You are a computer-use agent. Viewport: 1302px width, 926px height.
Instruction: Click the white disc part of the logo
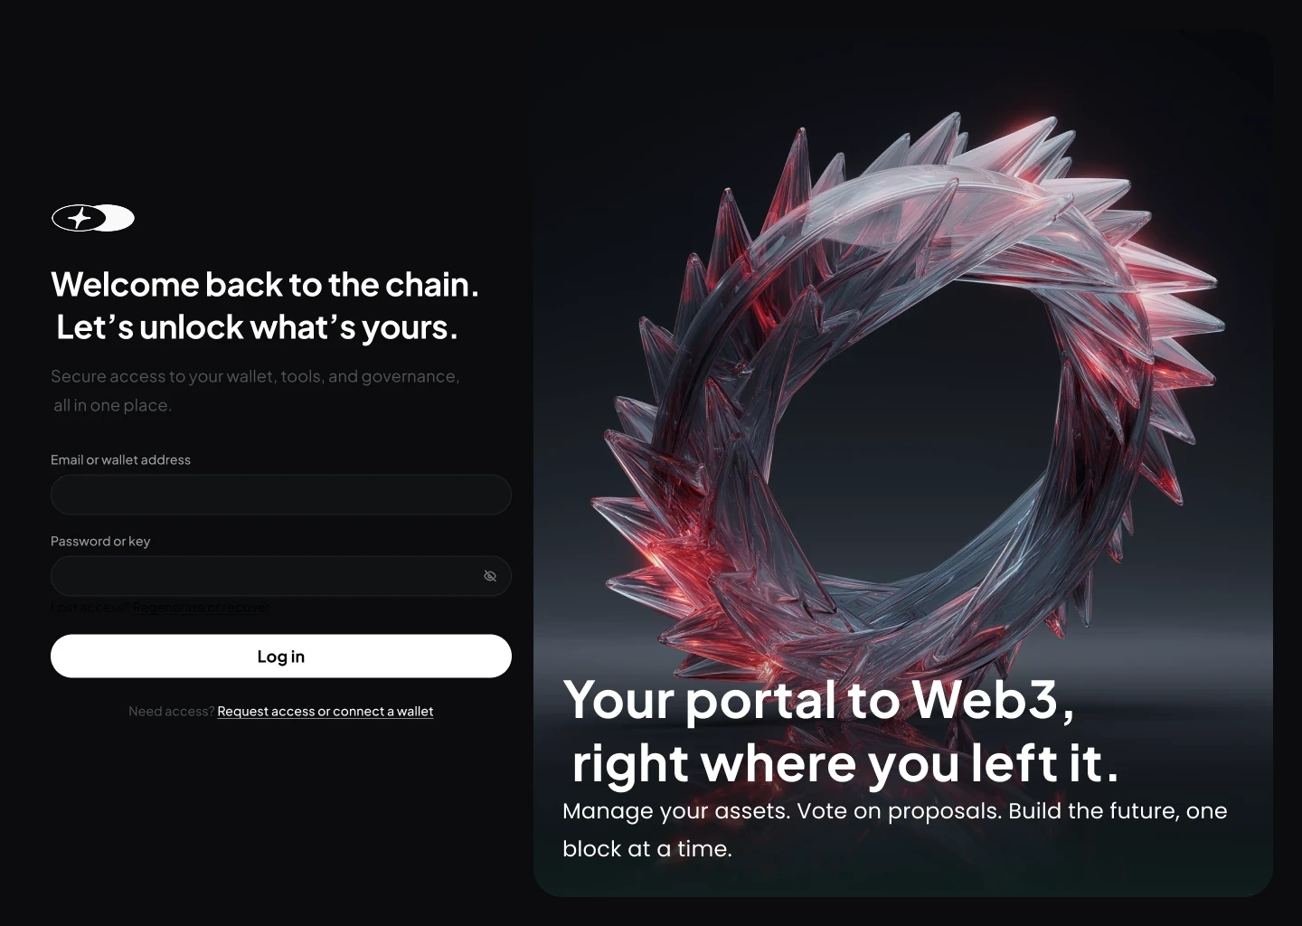pos(118,218)
